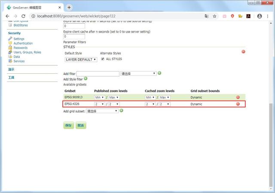Click the Authentication shield icon
Screen dimensions: 275x193
click(10, 43)
